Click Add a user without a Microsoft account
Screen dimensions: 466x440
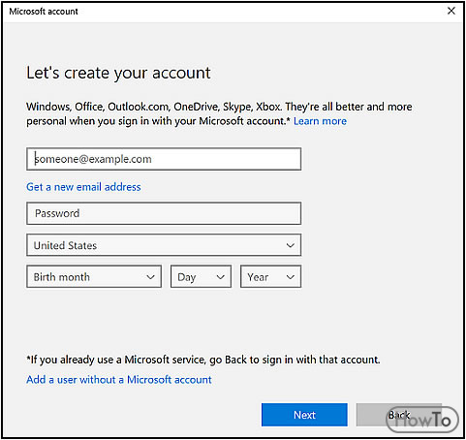click(119, 379)
